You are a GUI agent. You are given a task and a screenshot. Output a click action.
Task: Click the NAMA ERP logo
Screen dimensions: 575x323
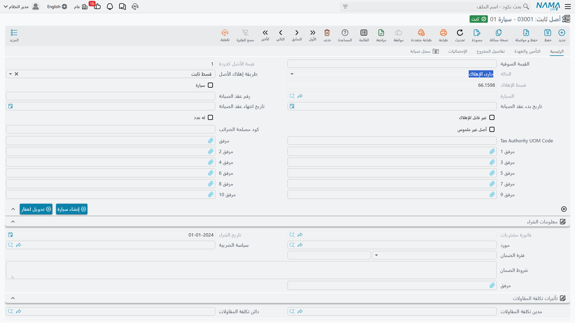tap(548, 6)
